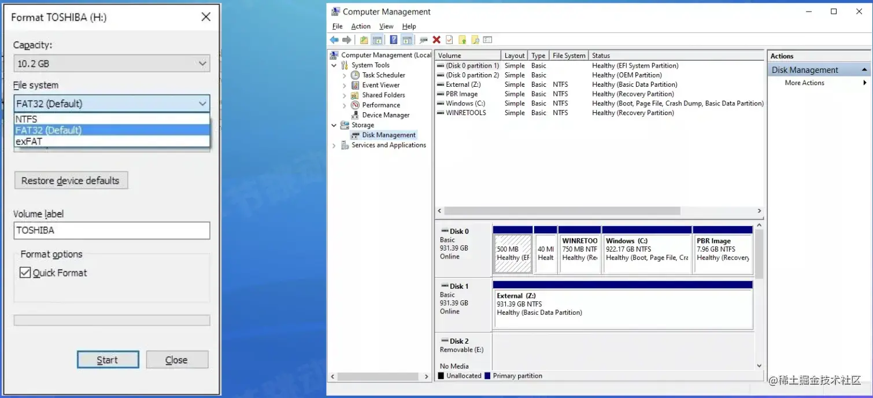Toggle the Quick Format checkbox

[25, 272]
